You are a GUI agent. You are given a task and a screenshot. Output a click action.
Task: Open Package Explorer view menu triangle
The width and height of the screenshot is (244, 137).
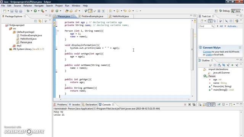[50, 21]
